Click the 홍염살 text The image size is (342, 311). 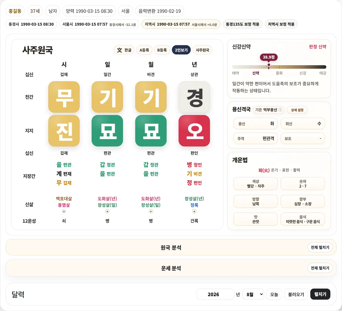[64, 205]
